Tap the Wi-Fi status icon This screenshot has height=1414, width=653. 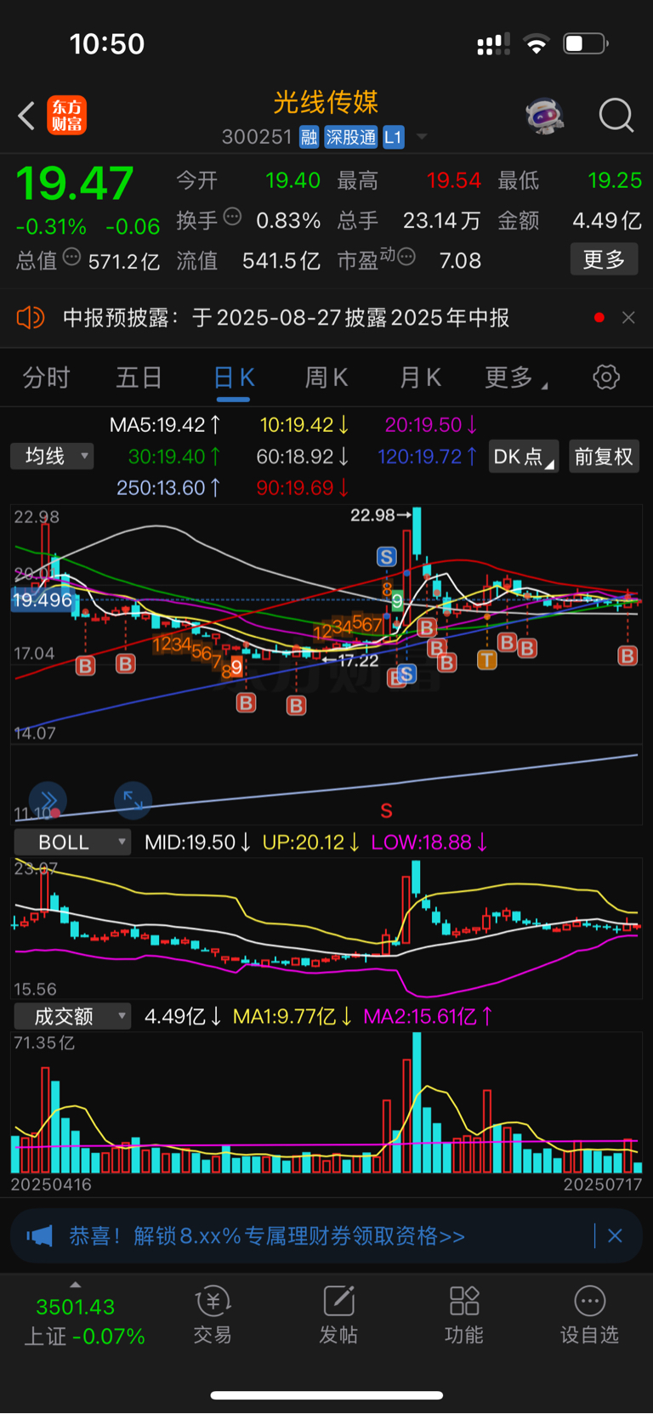(537, 44)
